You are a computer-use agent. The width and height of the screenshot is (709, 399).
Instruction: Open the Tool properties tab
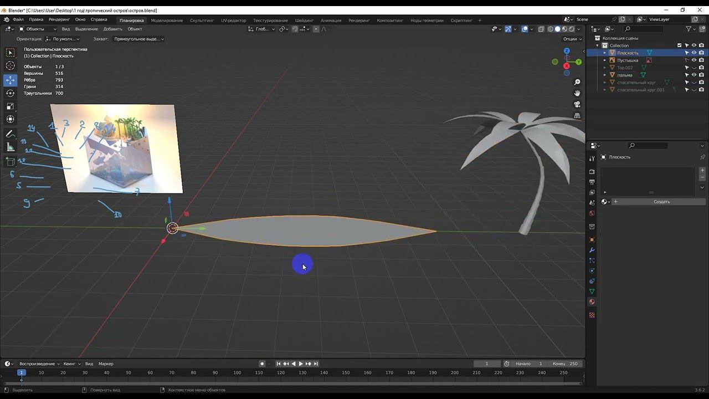592,159
